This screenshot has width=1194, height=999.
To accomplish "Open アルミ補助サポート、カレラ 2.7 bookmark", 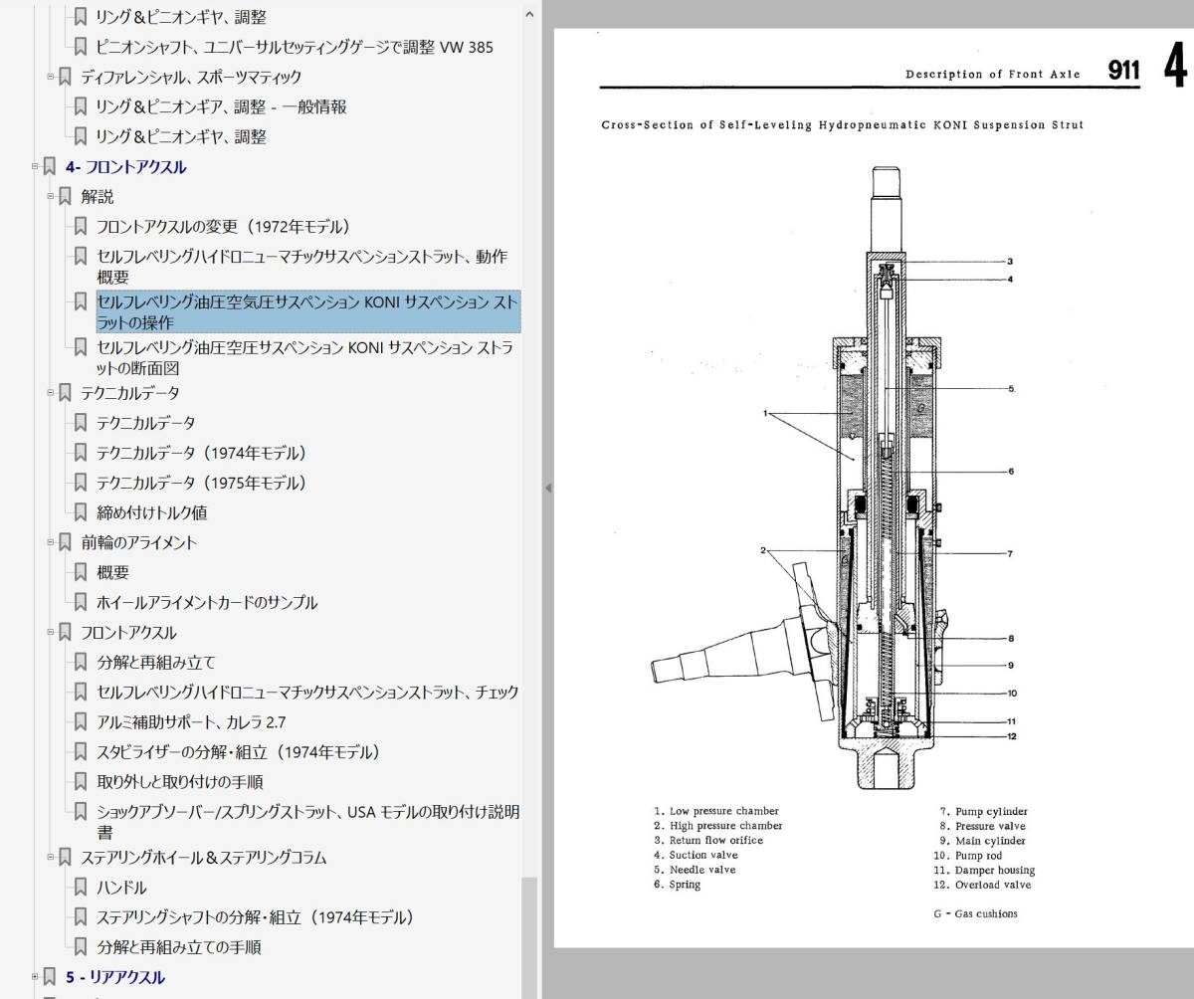I will pos(191,722).
